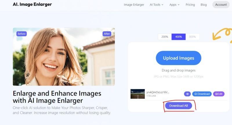Click the right arrow on comparison slider

coord(67,57)
